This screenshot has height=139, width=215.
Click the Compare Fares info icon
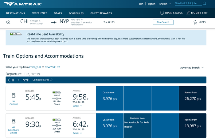tap(51, 80)
